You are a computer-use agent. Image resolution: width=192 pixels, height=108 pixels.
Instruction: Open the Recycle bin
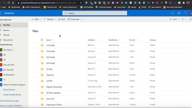point(8,40)
